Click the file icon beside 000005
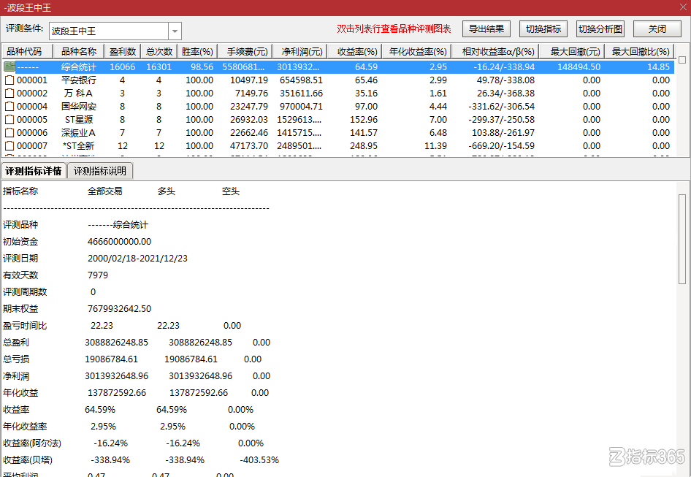 (x=9, y=120)
